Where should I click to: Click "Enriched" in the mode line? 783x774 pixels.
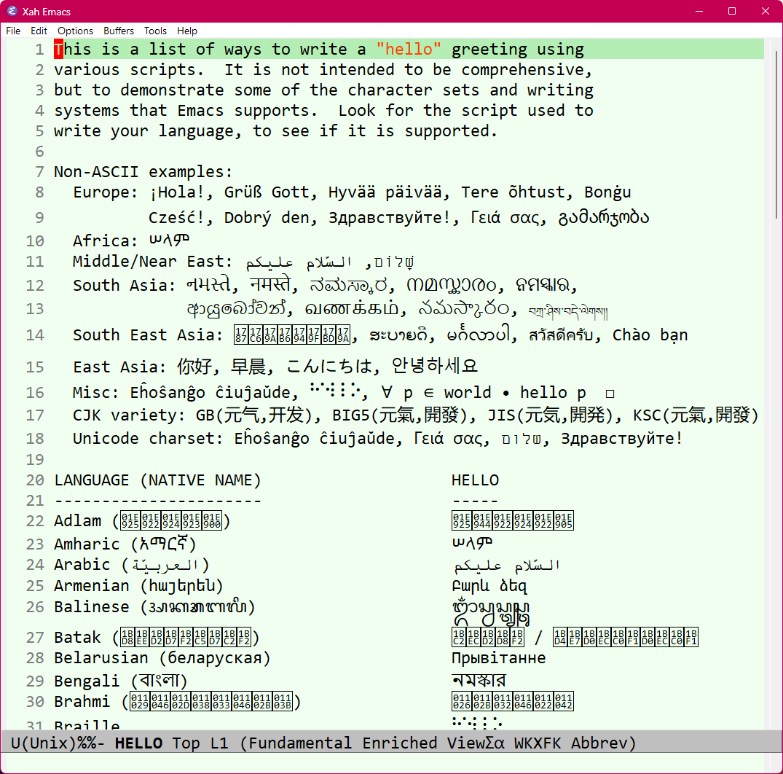(399, 743)
